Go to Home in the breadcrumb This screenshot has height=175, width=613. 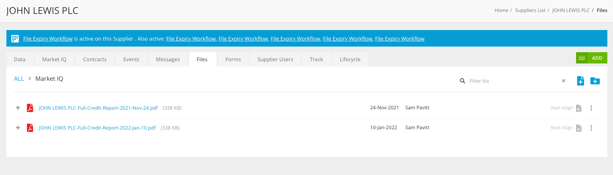coord(501,11)
